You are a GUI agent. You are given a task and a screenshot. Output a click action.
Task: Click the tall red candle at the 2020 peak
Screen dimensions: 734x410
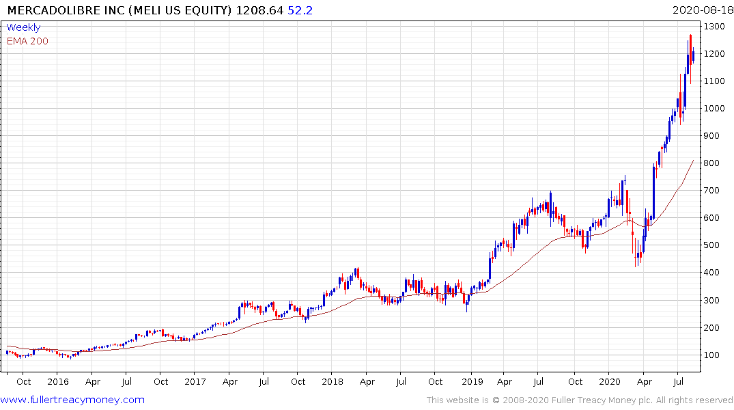(x=690, y=57)
